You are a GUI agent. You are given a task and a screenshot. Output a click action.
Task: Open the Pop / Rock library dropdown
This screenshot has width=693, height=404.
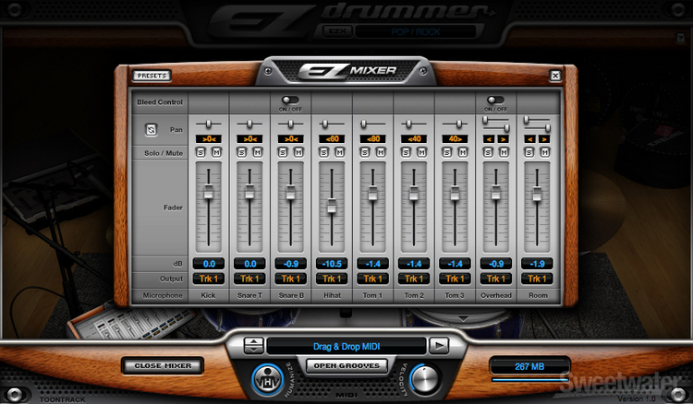coord(416,31)
